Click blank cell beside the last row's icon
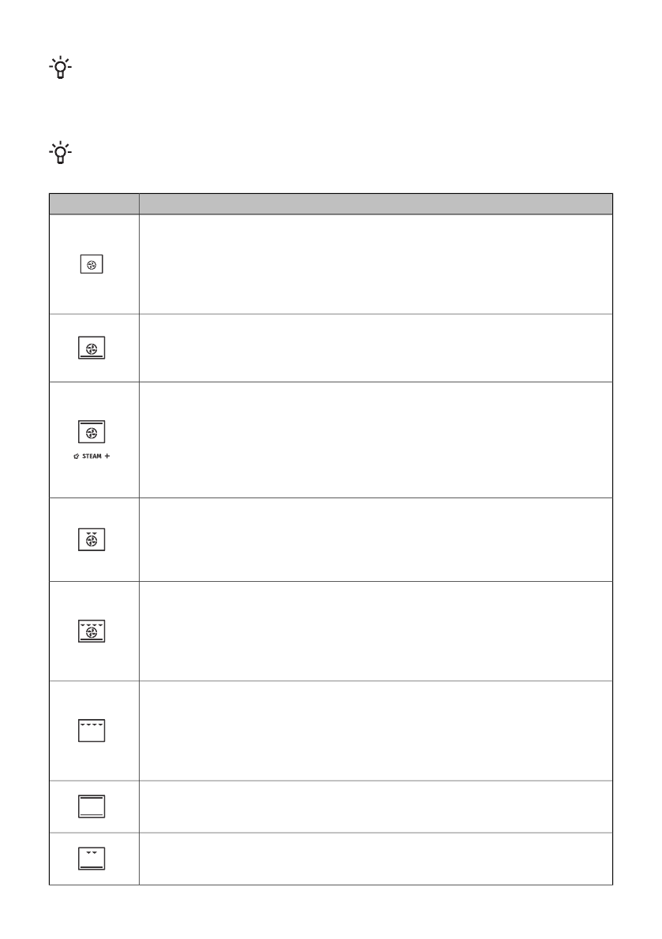 376,859
